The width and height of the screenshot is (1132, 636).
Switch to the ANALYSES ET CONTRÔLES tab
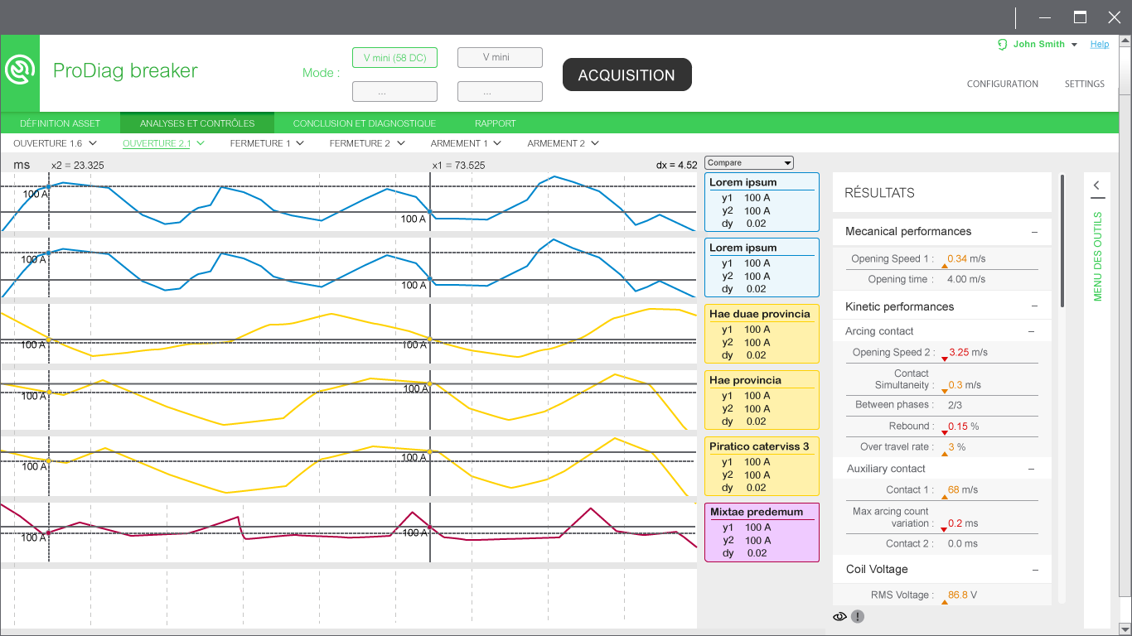pos(197,123)
